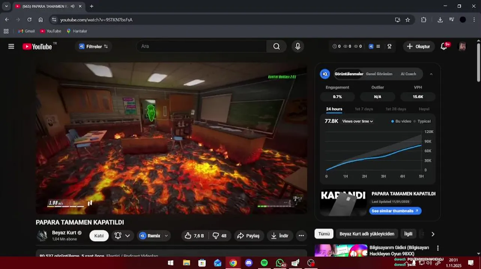Open the Bilgisayarım Gidici recommended video title
This screenshot has width=481, height=269.
399,251
